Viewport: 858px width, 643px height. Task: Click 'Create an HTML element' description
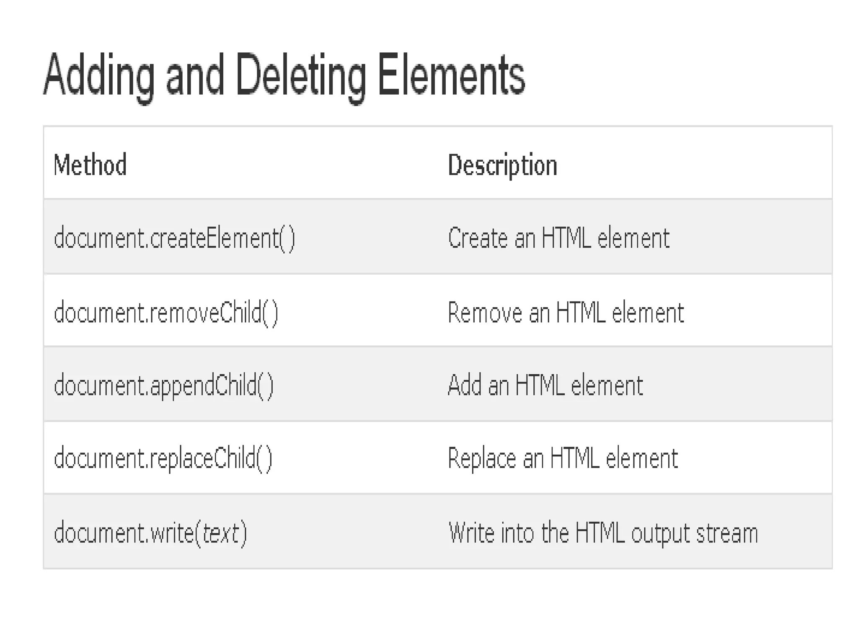[558, 238]
